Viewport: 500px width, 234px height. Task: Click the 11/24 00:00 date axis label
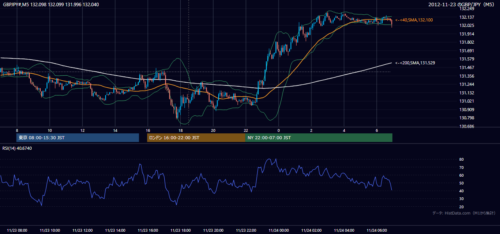(279, 230)
